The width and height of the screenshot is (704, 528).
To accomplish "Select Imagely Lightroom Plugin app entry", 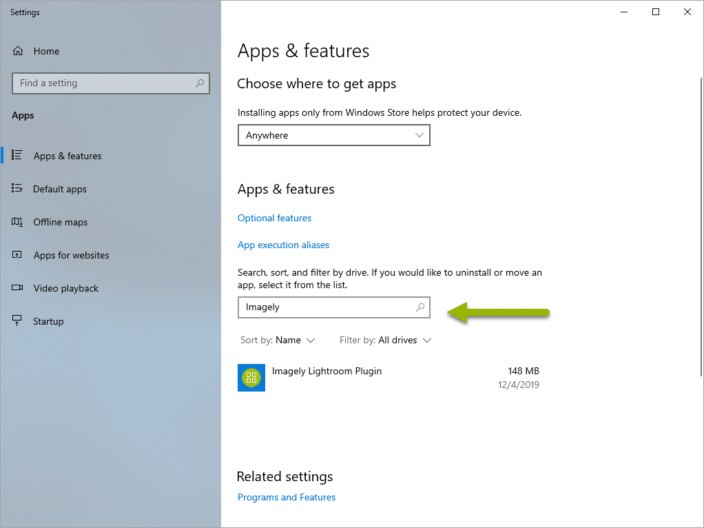I will click(389, 378).
